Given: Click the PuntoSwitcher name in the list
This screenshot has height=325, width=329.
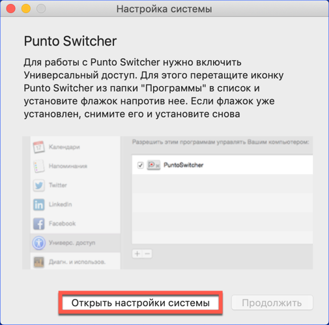Looking at the screenshot, I should [184, 165].
